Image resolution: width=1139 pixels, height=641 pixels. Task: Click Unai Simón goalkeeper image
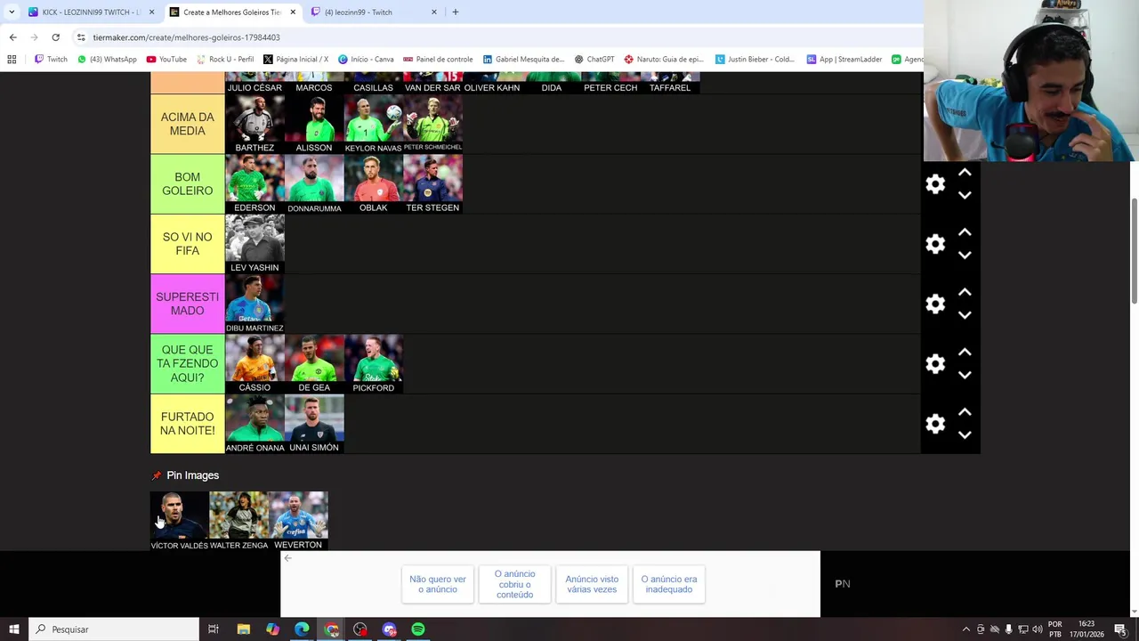pos(314,424)
